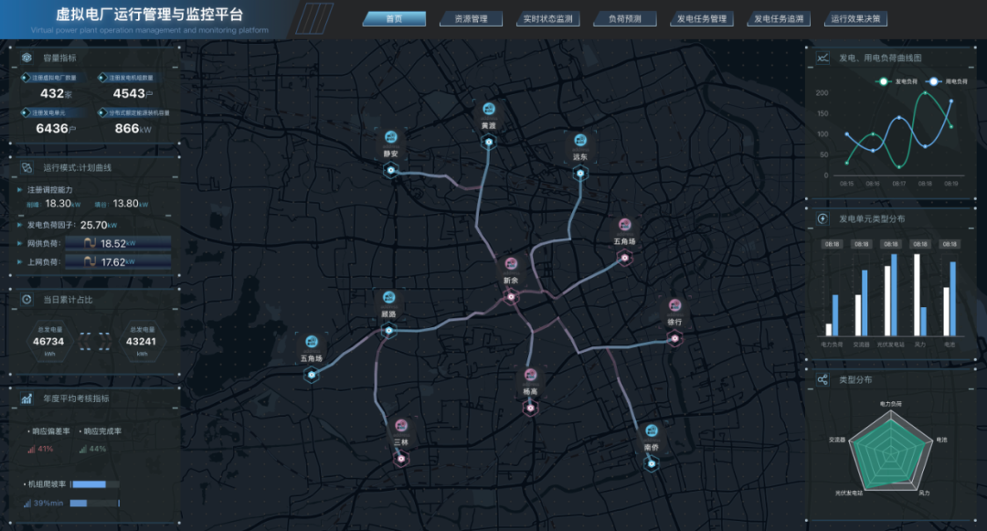Switch to the 资源管理 tab
This screenshot has height=531, width=987.
coord(471,19)
